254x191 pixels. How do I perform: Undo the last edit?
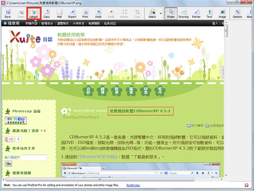(98, 14)
